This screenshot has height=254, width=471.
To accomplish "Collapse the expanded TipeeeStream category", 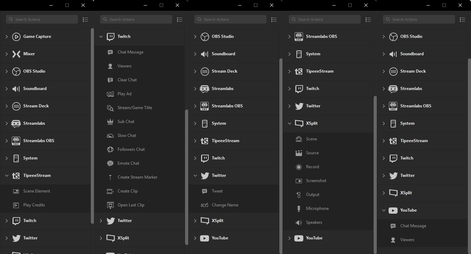I will point(7,175).
